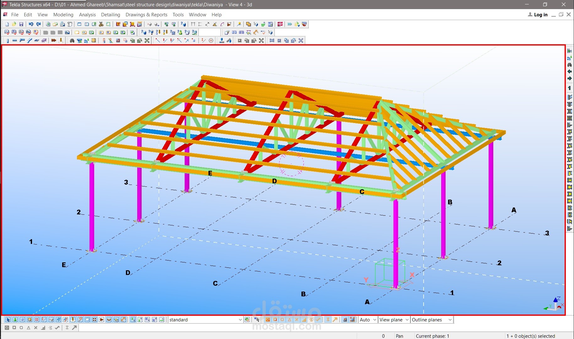Redo the last undone action
The width and height of the screenshot is (574, 339).
point(38,24)
